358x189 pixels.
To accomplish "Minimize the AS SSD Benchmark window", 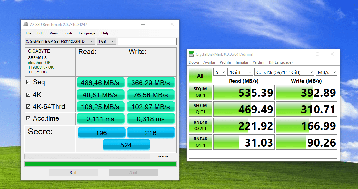I will tap(143, 24).
